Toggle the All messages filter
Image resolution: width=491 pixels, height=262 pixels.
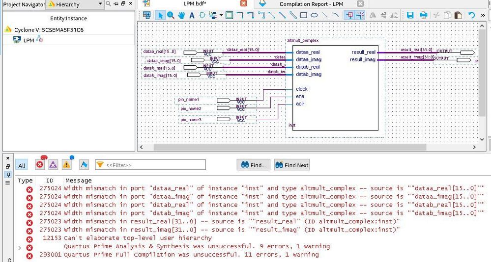pyautogui.click(x=22, y=165)
